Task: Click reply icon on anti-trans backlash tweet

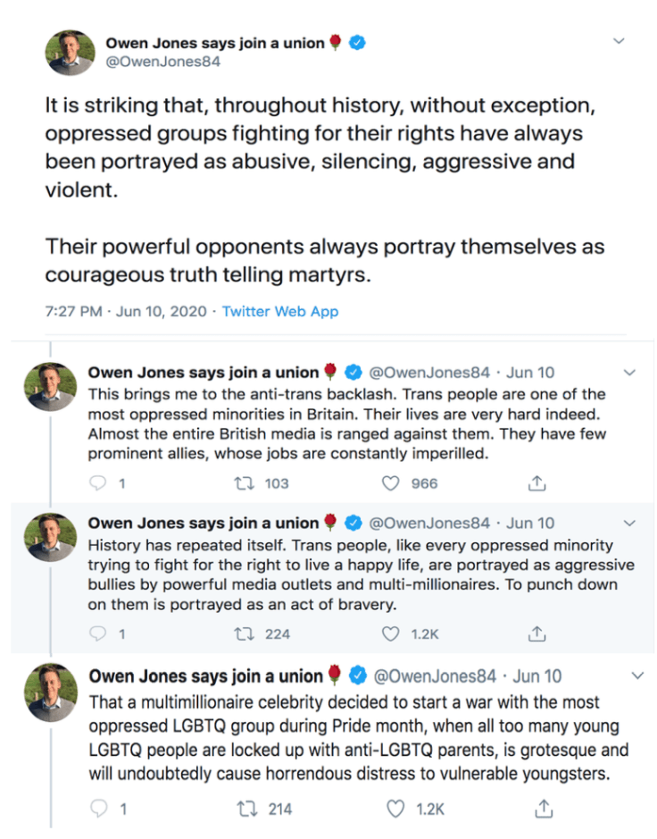Action: (x=99, y=483)
